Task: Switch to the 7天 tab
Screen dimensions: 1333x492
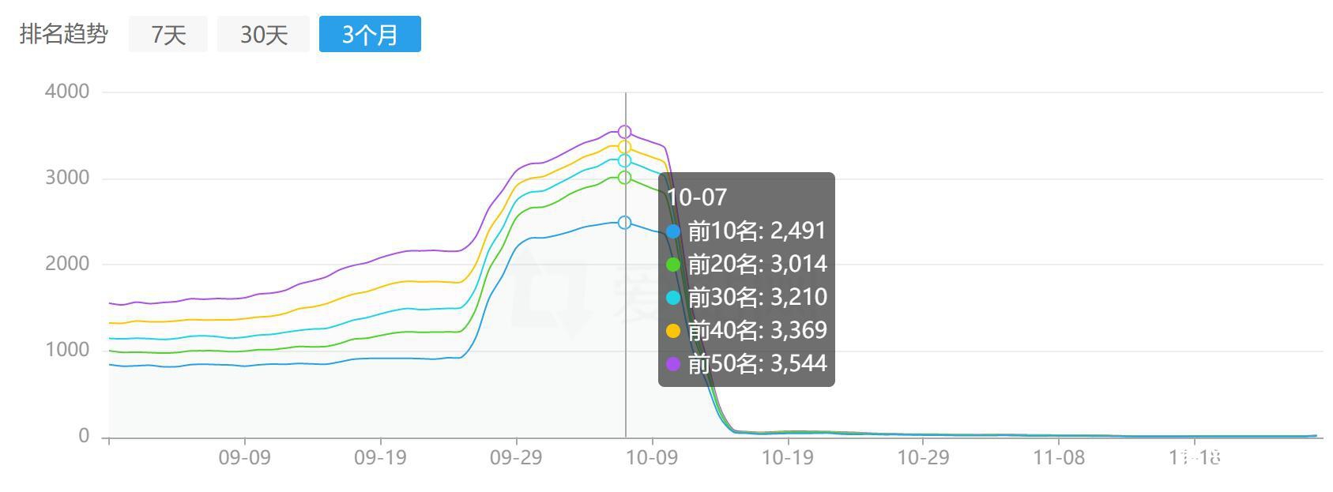Action: 168,34
